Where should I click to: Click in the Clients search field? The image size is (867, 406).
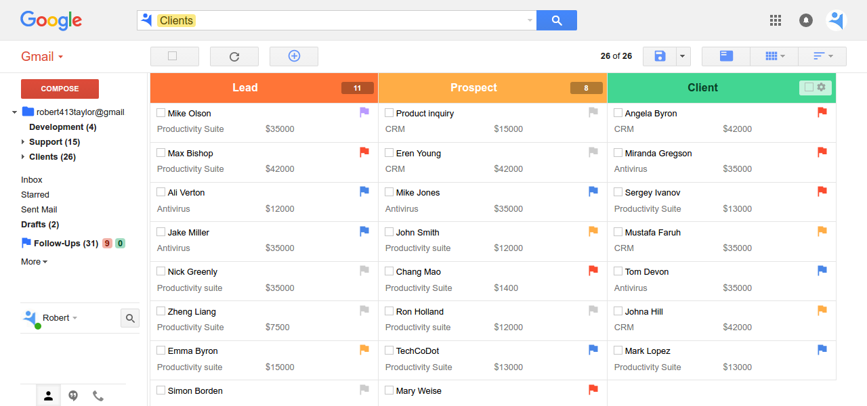click(337, 20)
